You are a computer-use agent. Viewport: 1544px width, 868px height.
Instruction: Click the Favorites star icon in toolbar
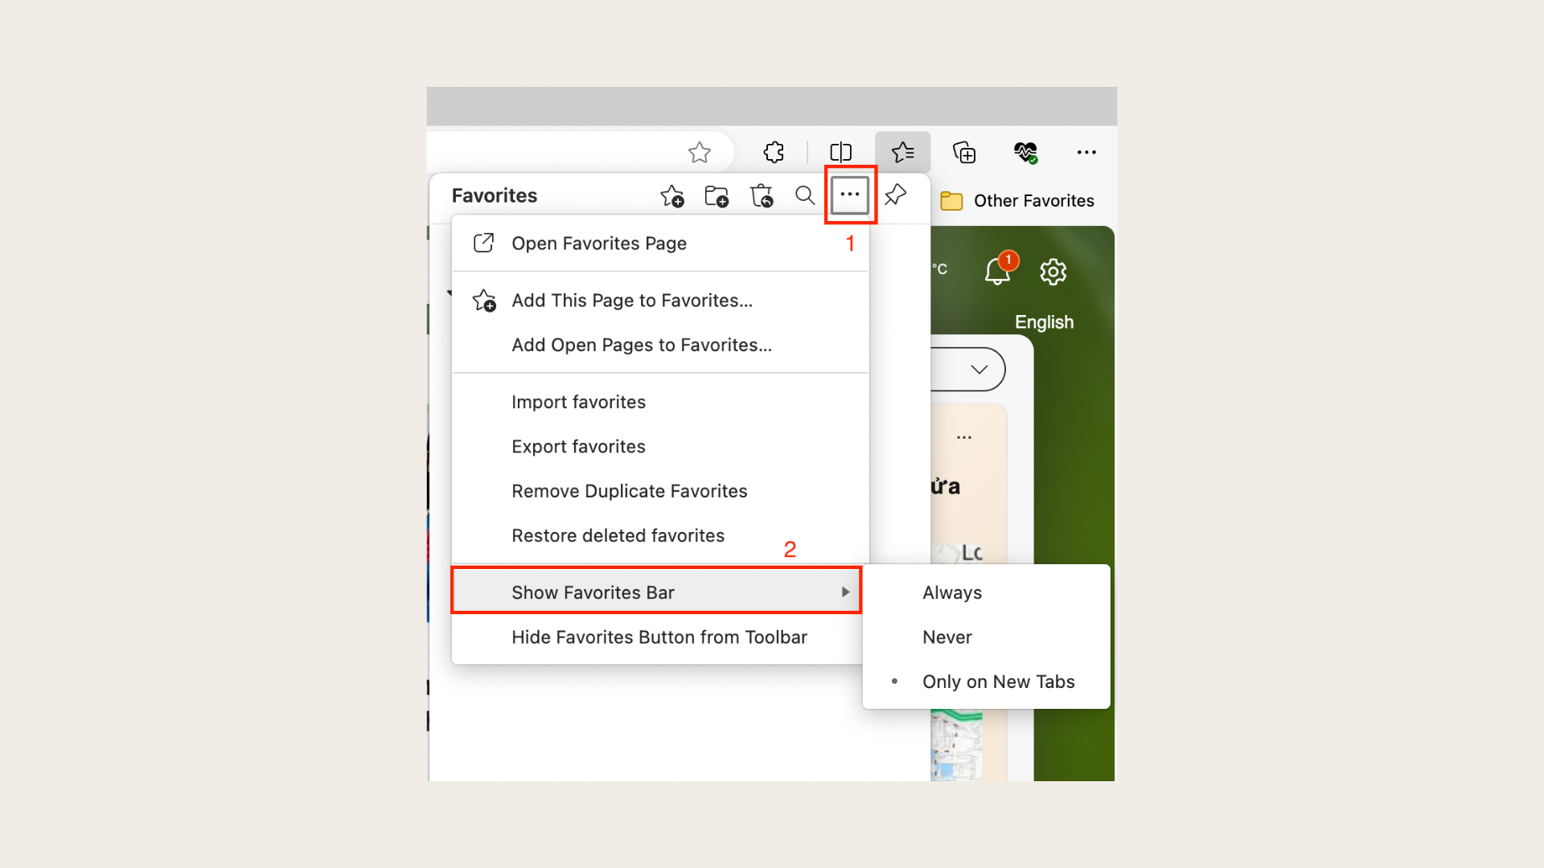[902, 152]
